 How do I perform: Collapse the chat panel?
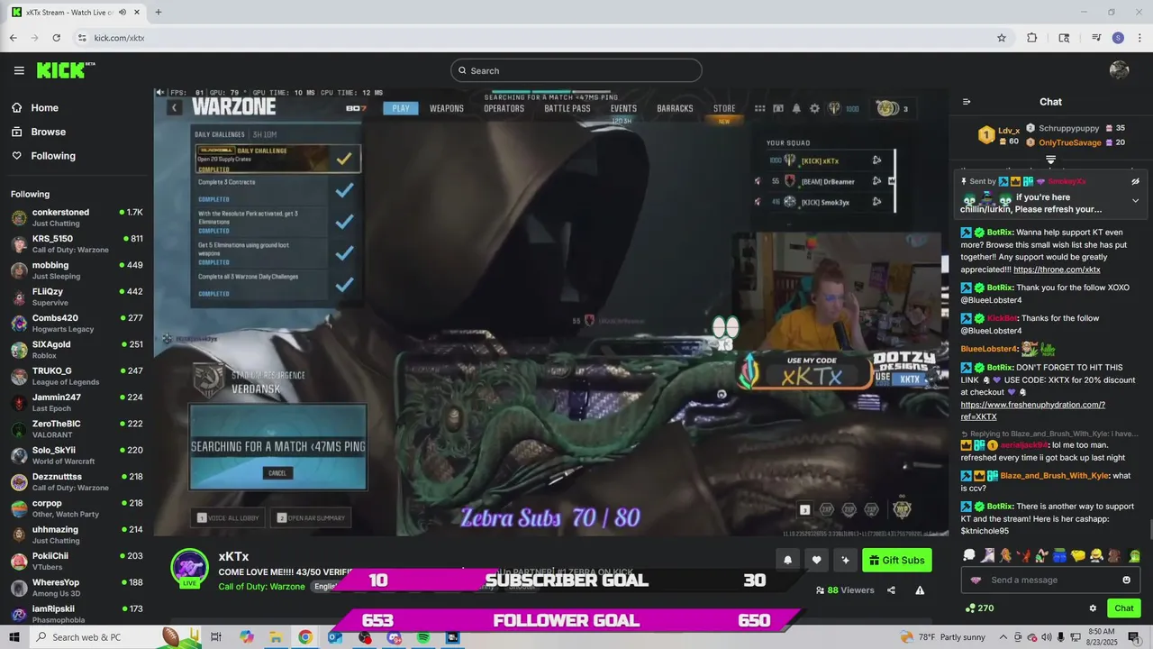tap(967, 102)
